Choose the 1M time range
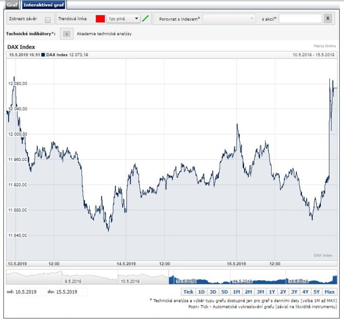The width and height of the screenshot is (344, 324). tap(236, 292)
